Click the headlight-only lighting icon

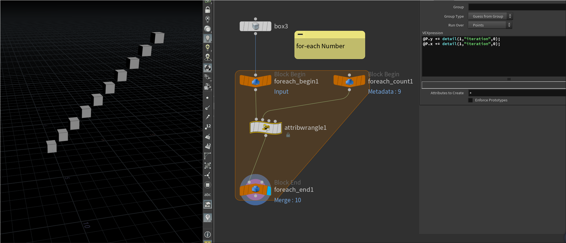pyautogui.click(x=208, y=29)
